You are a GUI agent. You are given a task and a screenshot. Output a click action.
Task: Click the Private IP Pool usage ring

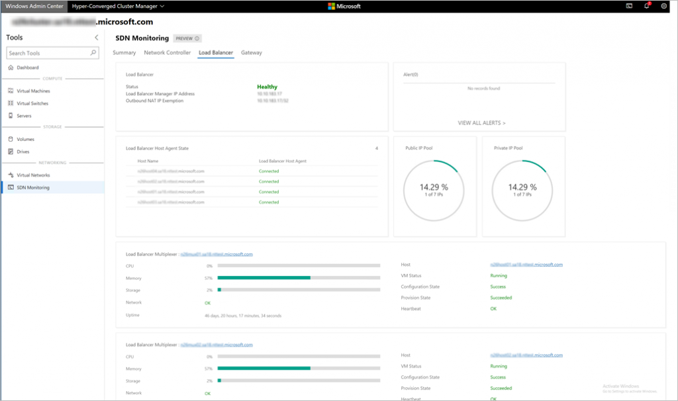click(522, 191)
